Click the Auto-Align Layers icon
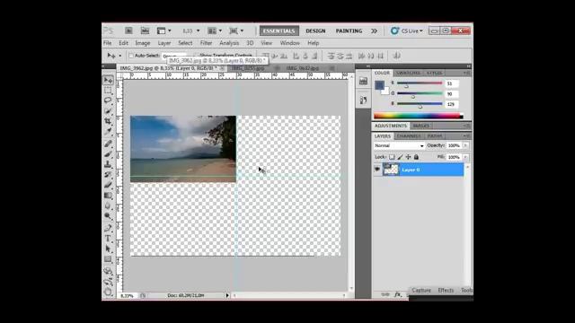 (x=396, y=56)
